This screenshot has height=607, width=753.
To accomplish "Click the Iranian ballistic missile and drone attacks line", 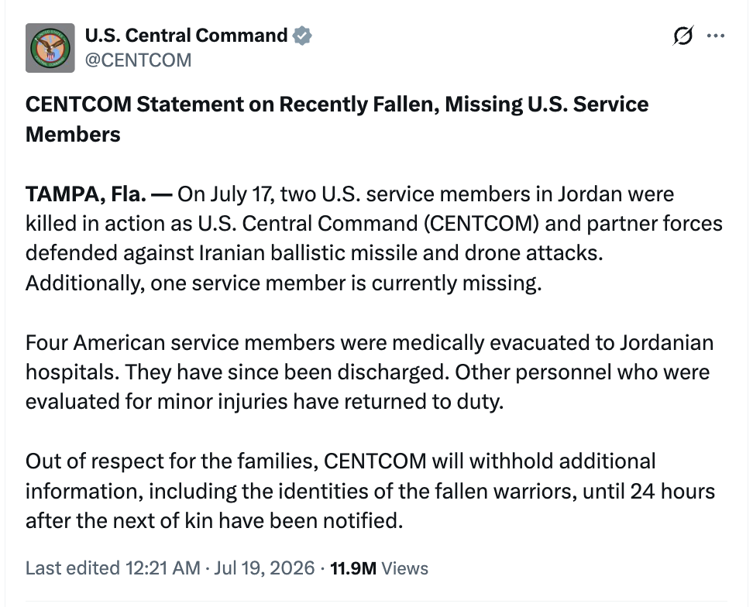I will click(314, 253).
